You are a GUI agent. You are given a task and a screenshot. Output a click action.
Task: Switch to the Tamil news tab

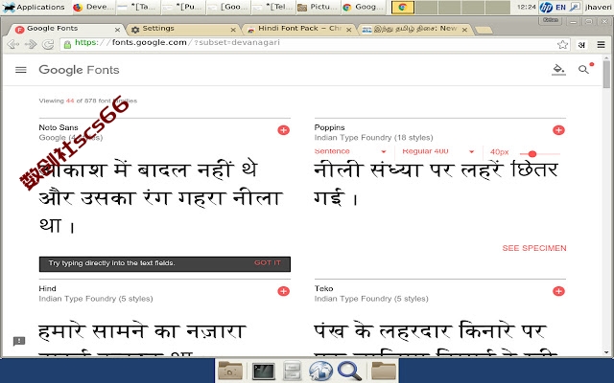pos(415,29)
